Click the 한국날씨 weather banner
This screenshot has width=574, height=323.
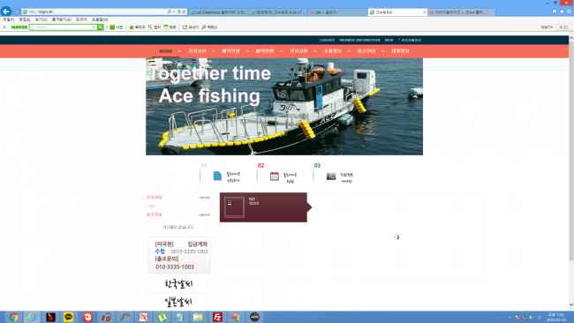[x=178, y=284]
